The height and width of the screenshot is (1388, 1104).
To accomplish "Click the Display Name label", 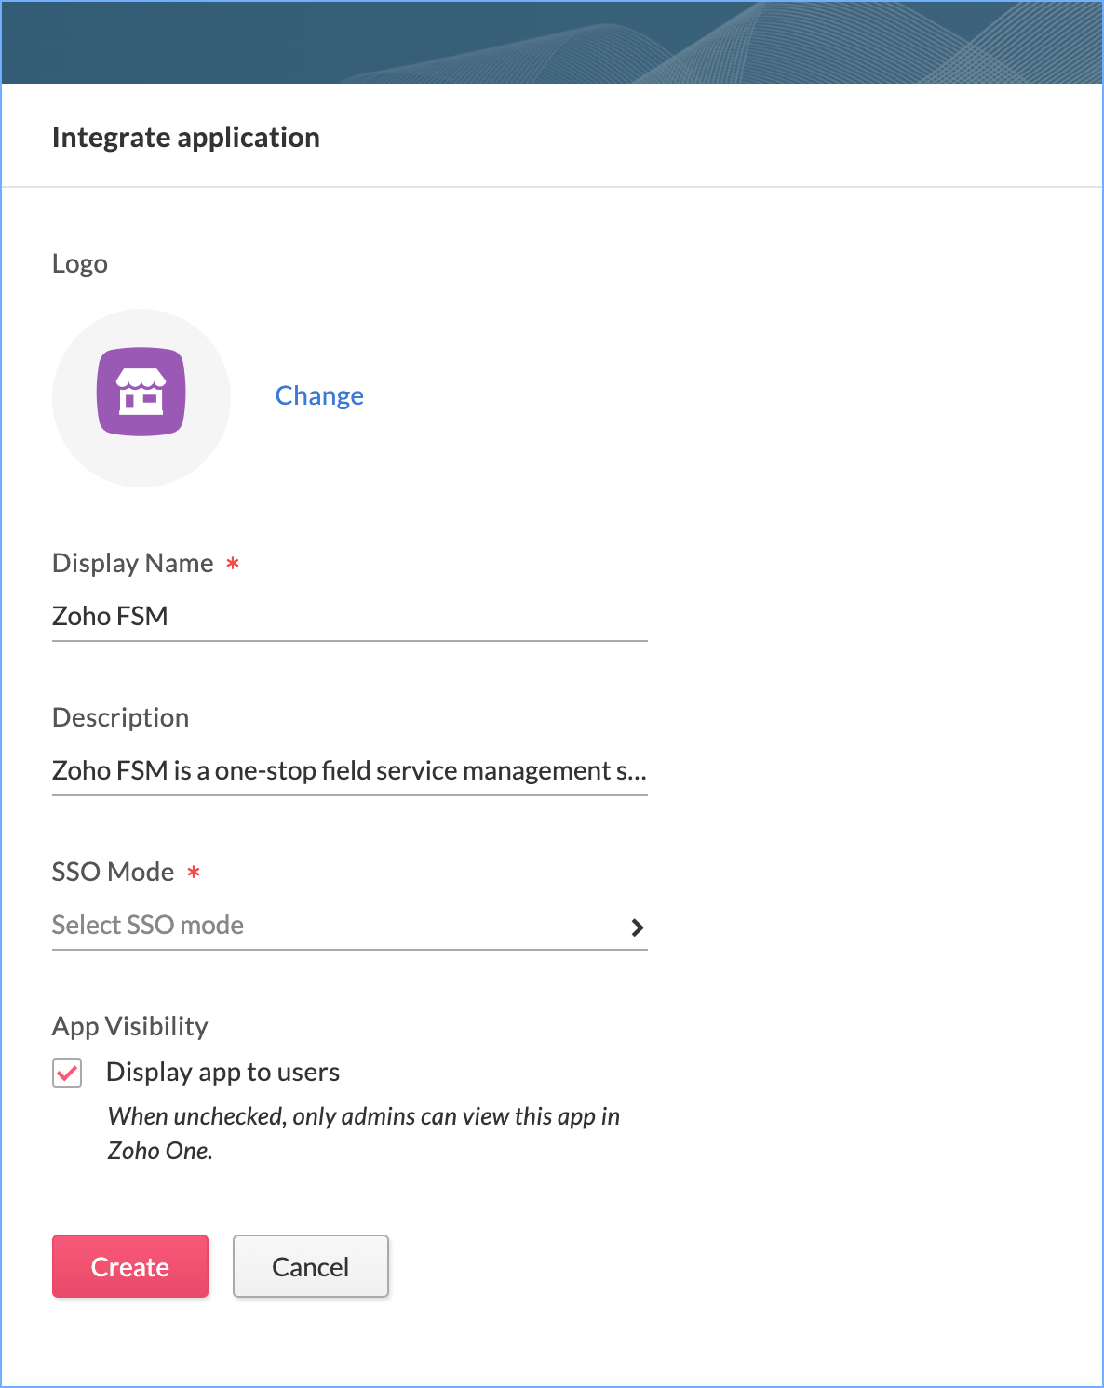I will [133, 563].
